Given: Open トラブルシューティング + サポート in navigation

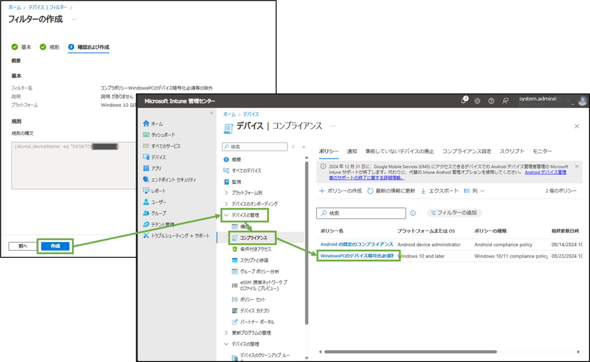Looking at the screenshot, I should (176, 236).
